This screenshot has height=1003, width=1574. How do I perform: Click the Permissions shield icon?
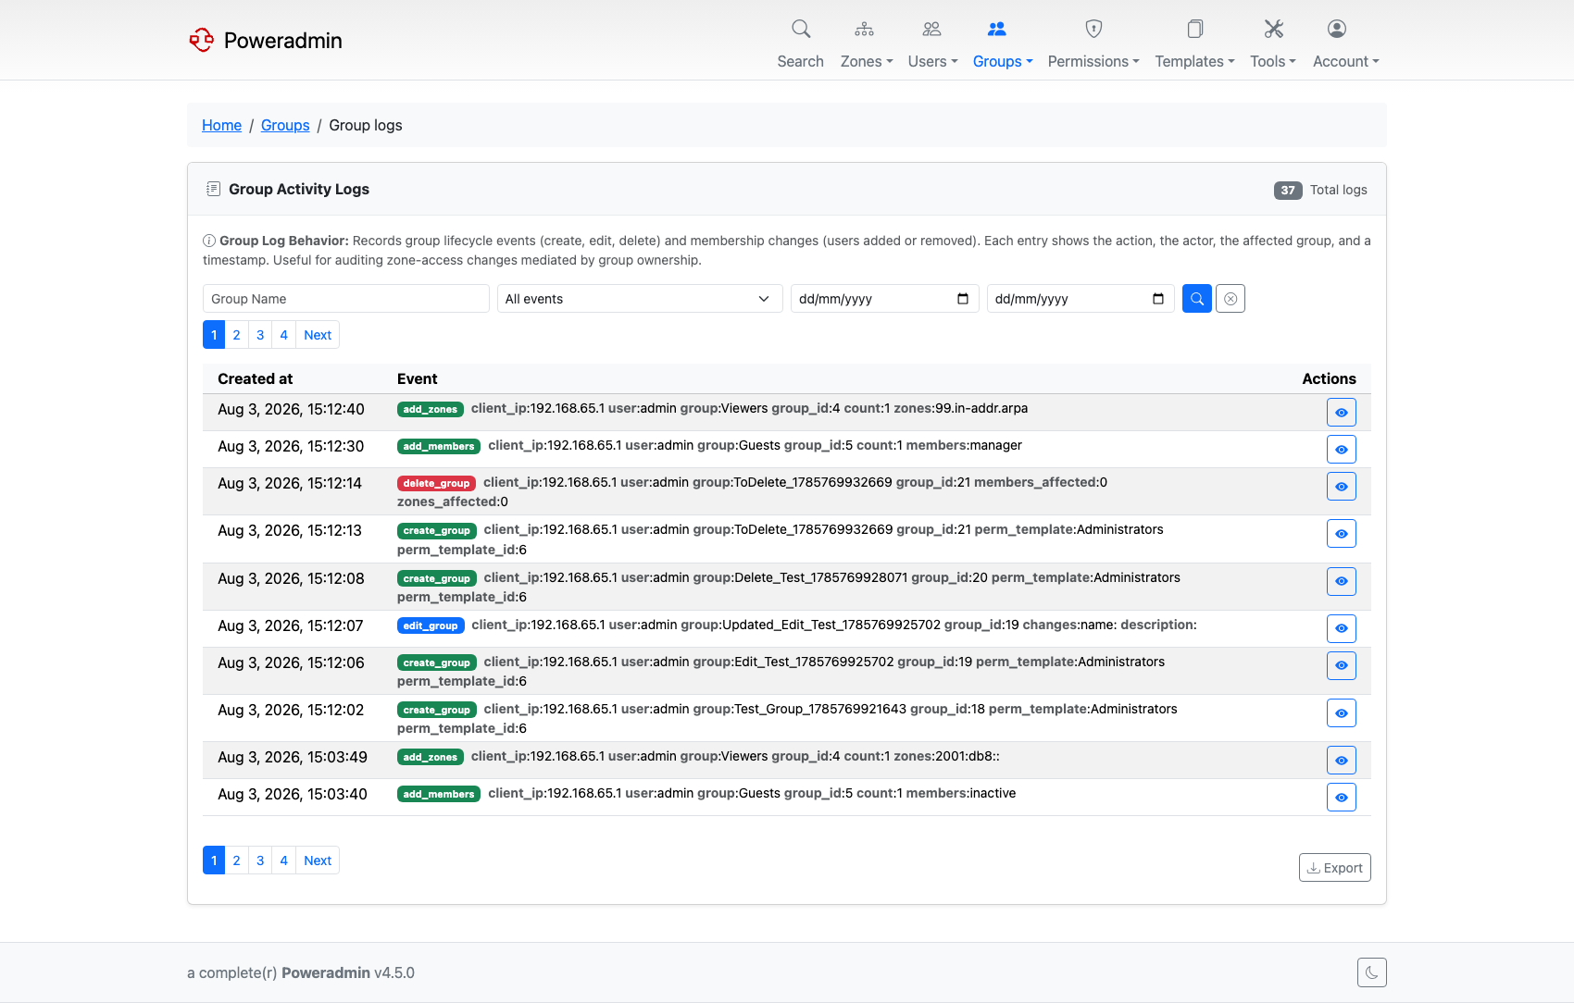(1093, 29)
